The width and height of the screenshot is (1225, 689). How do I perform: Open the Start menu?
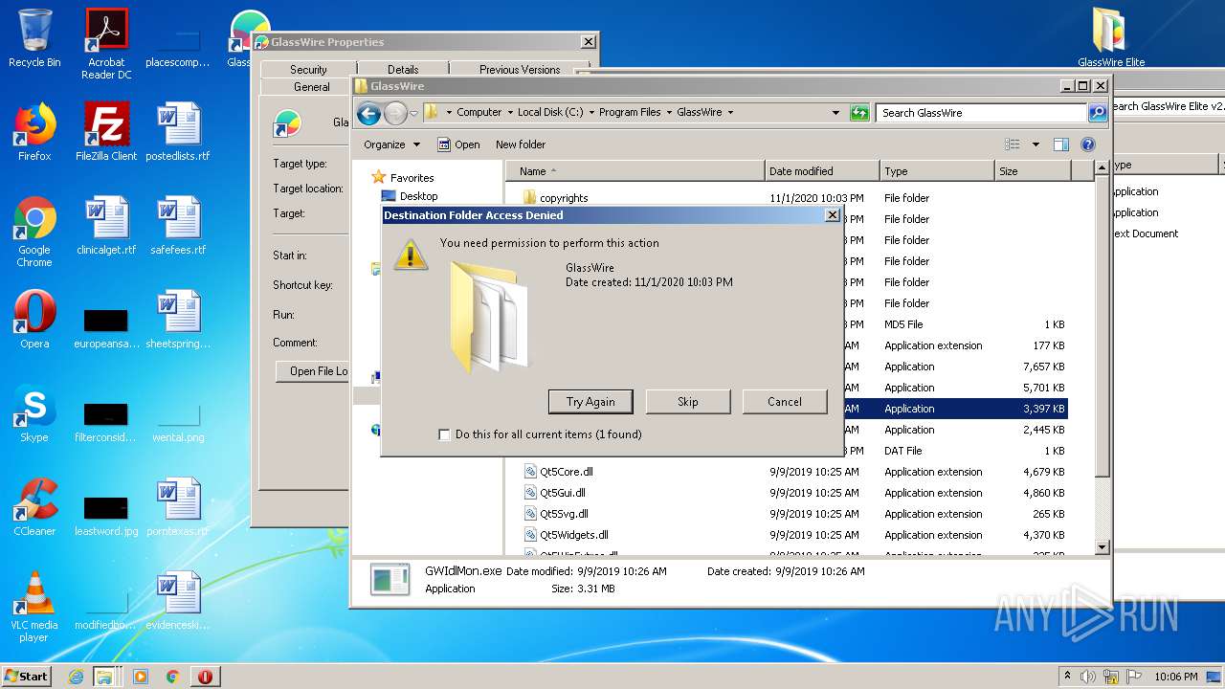tap(27, 677)
